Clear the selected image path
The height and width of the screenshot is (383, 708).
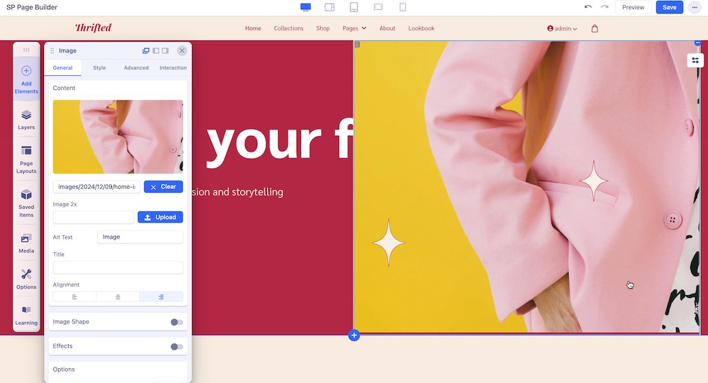[x=163, y=187]
